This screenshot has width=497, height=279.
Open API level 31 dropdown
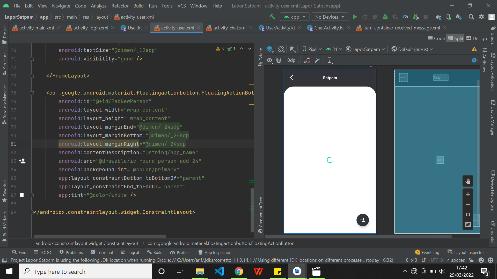point(334,49)
